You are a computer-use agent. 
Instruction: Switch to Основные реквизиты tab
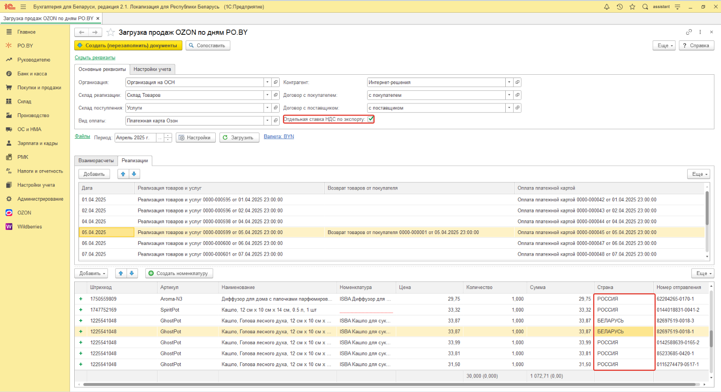(x=102, y=69)
